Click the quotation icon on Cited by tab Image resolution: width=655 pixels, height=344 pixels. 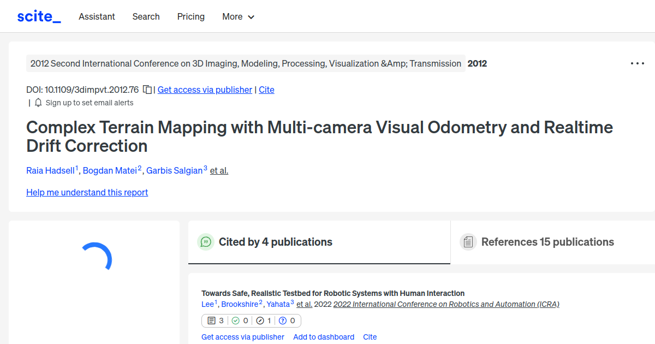(206, 242)
